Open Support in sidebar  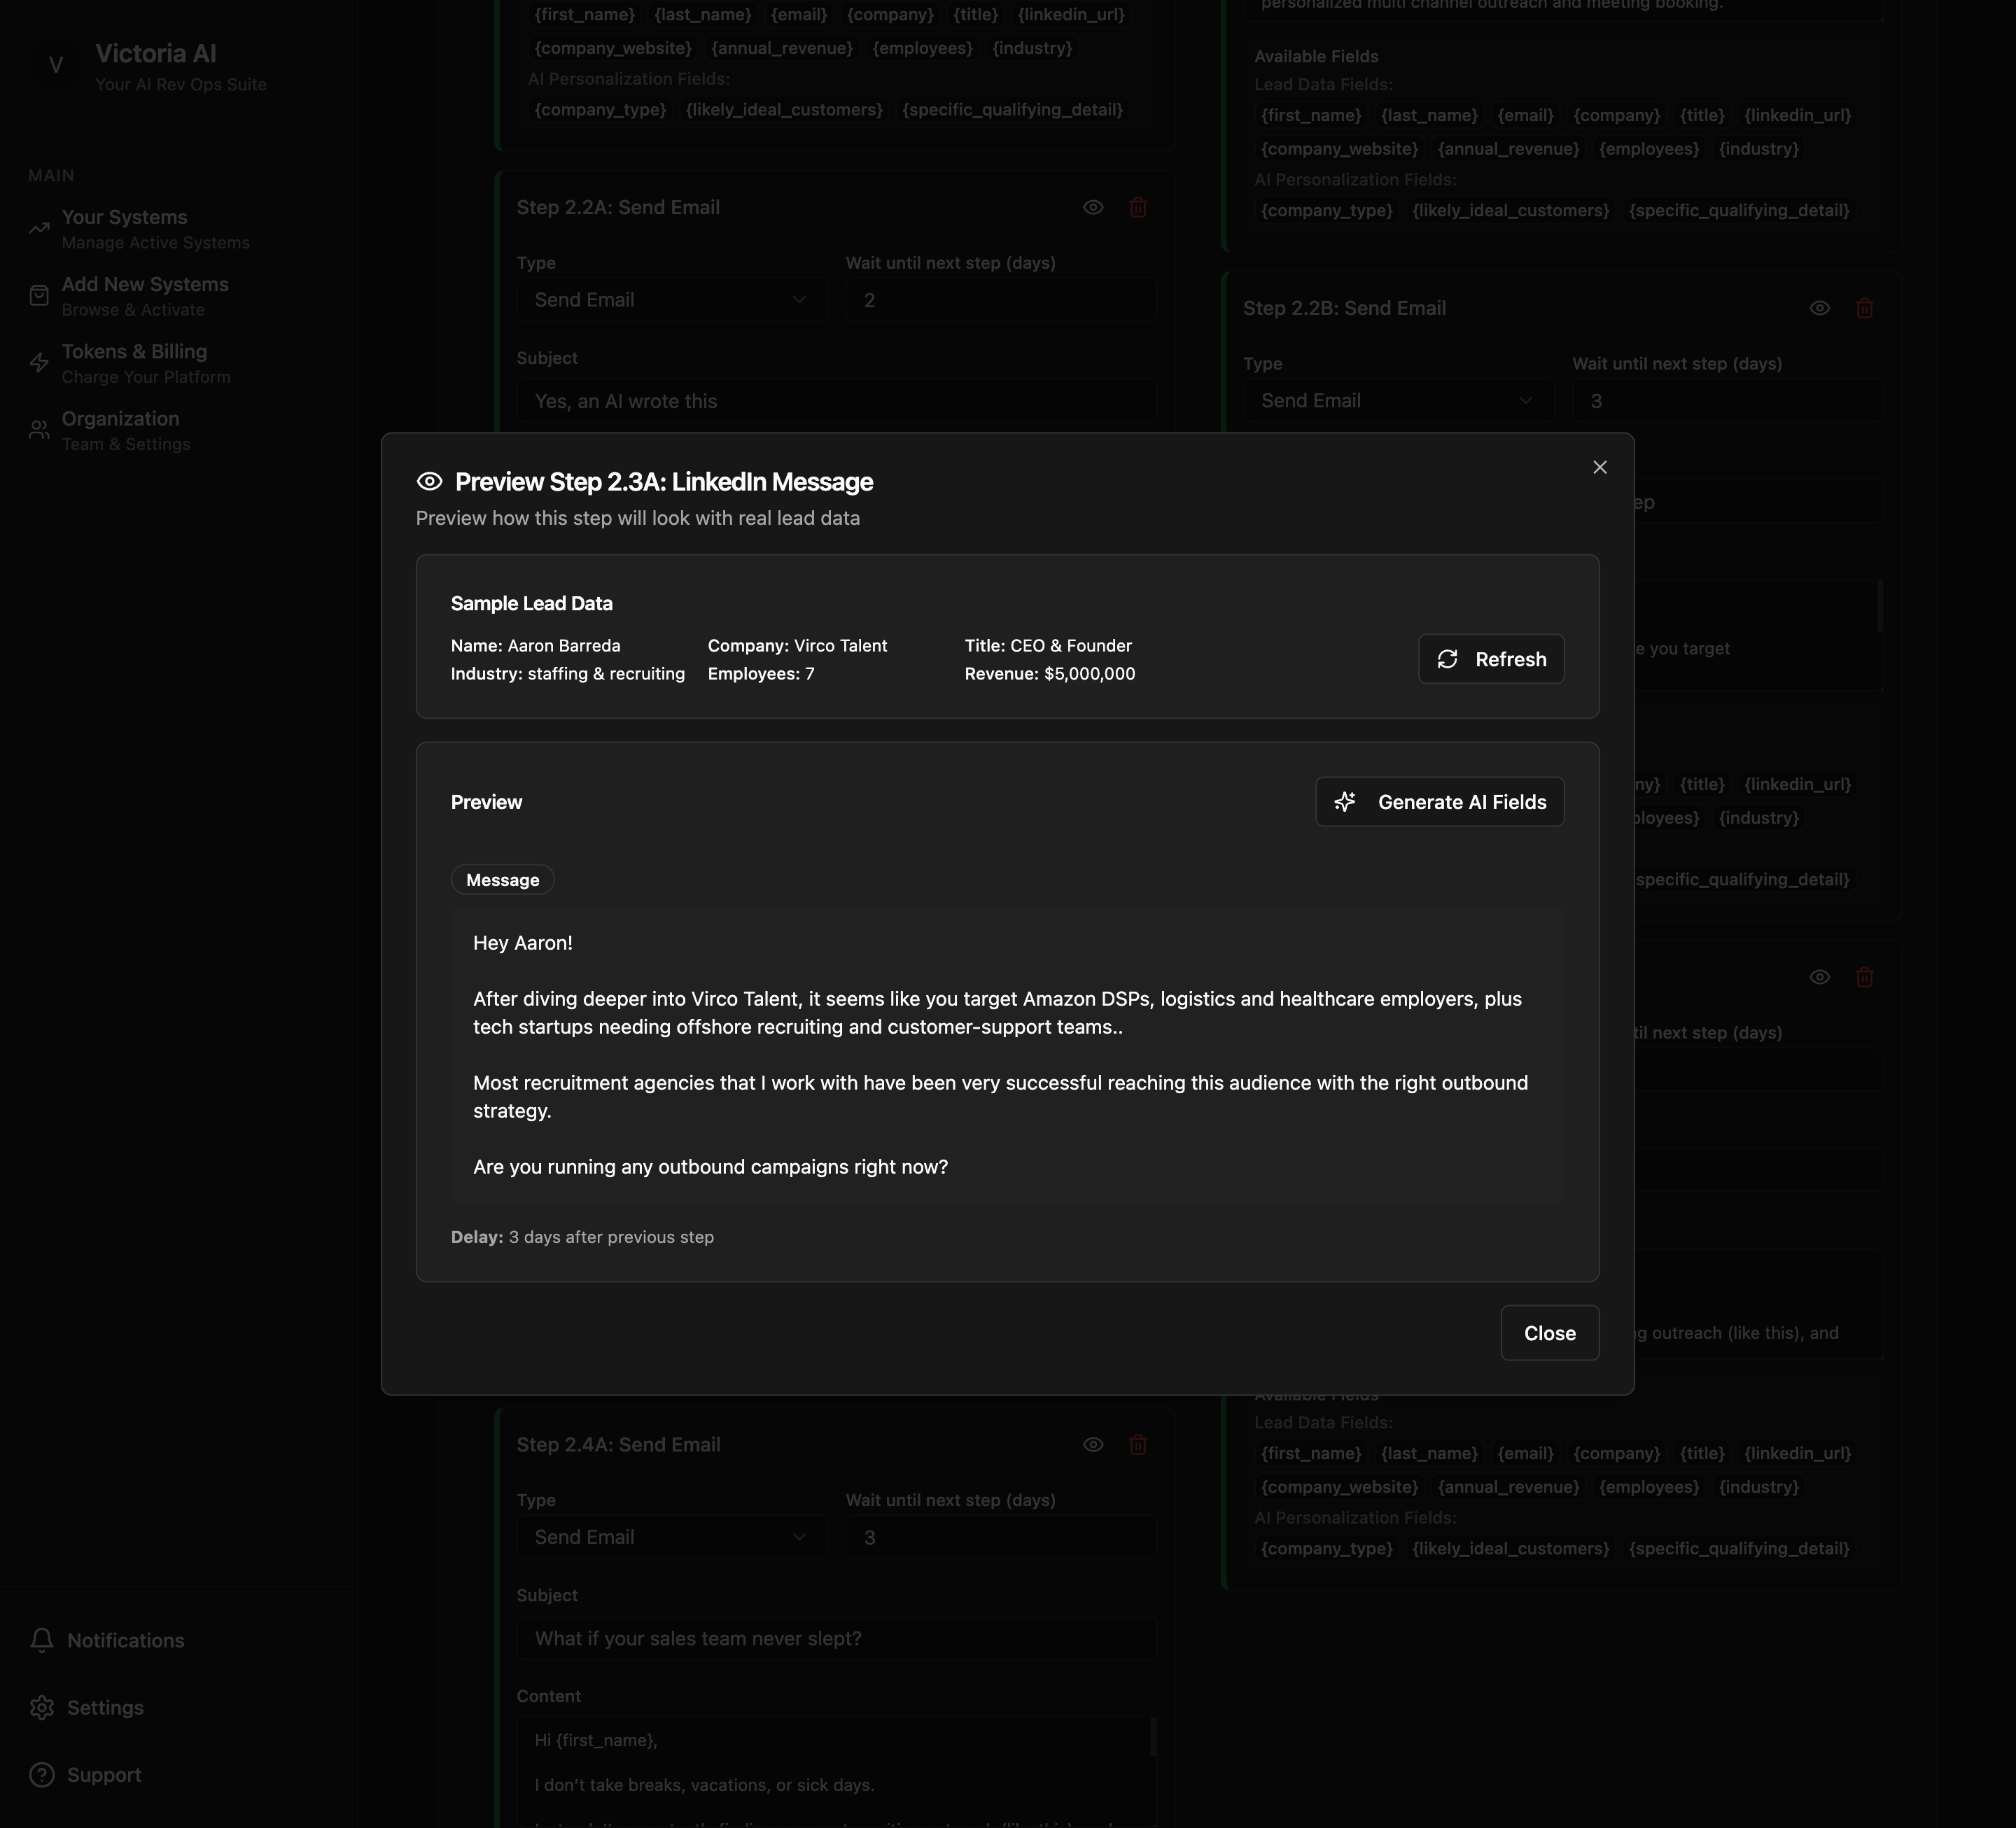click(104, 1774)
